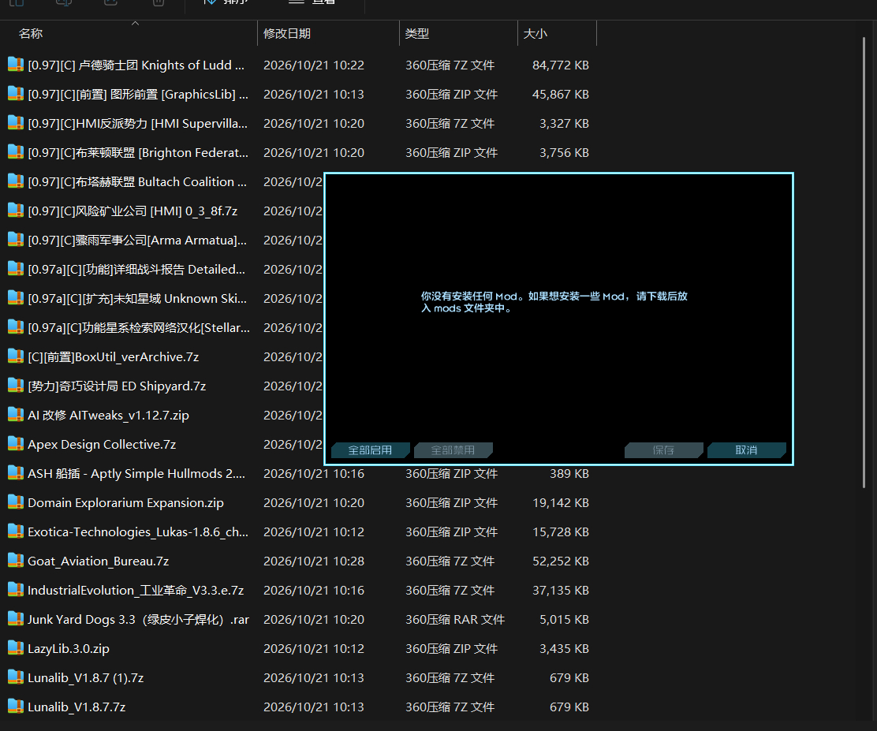The image size is (877, 731).
Task: Click the archive icon beside the GraphicsLib file
Action: (16, 94)
